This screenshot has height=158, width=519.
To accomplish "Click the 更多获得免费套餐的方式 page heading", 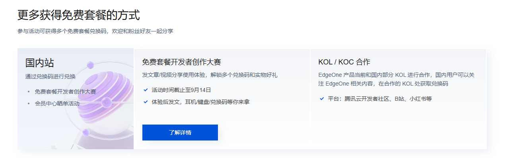I will 79,15.
